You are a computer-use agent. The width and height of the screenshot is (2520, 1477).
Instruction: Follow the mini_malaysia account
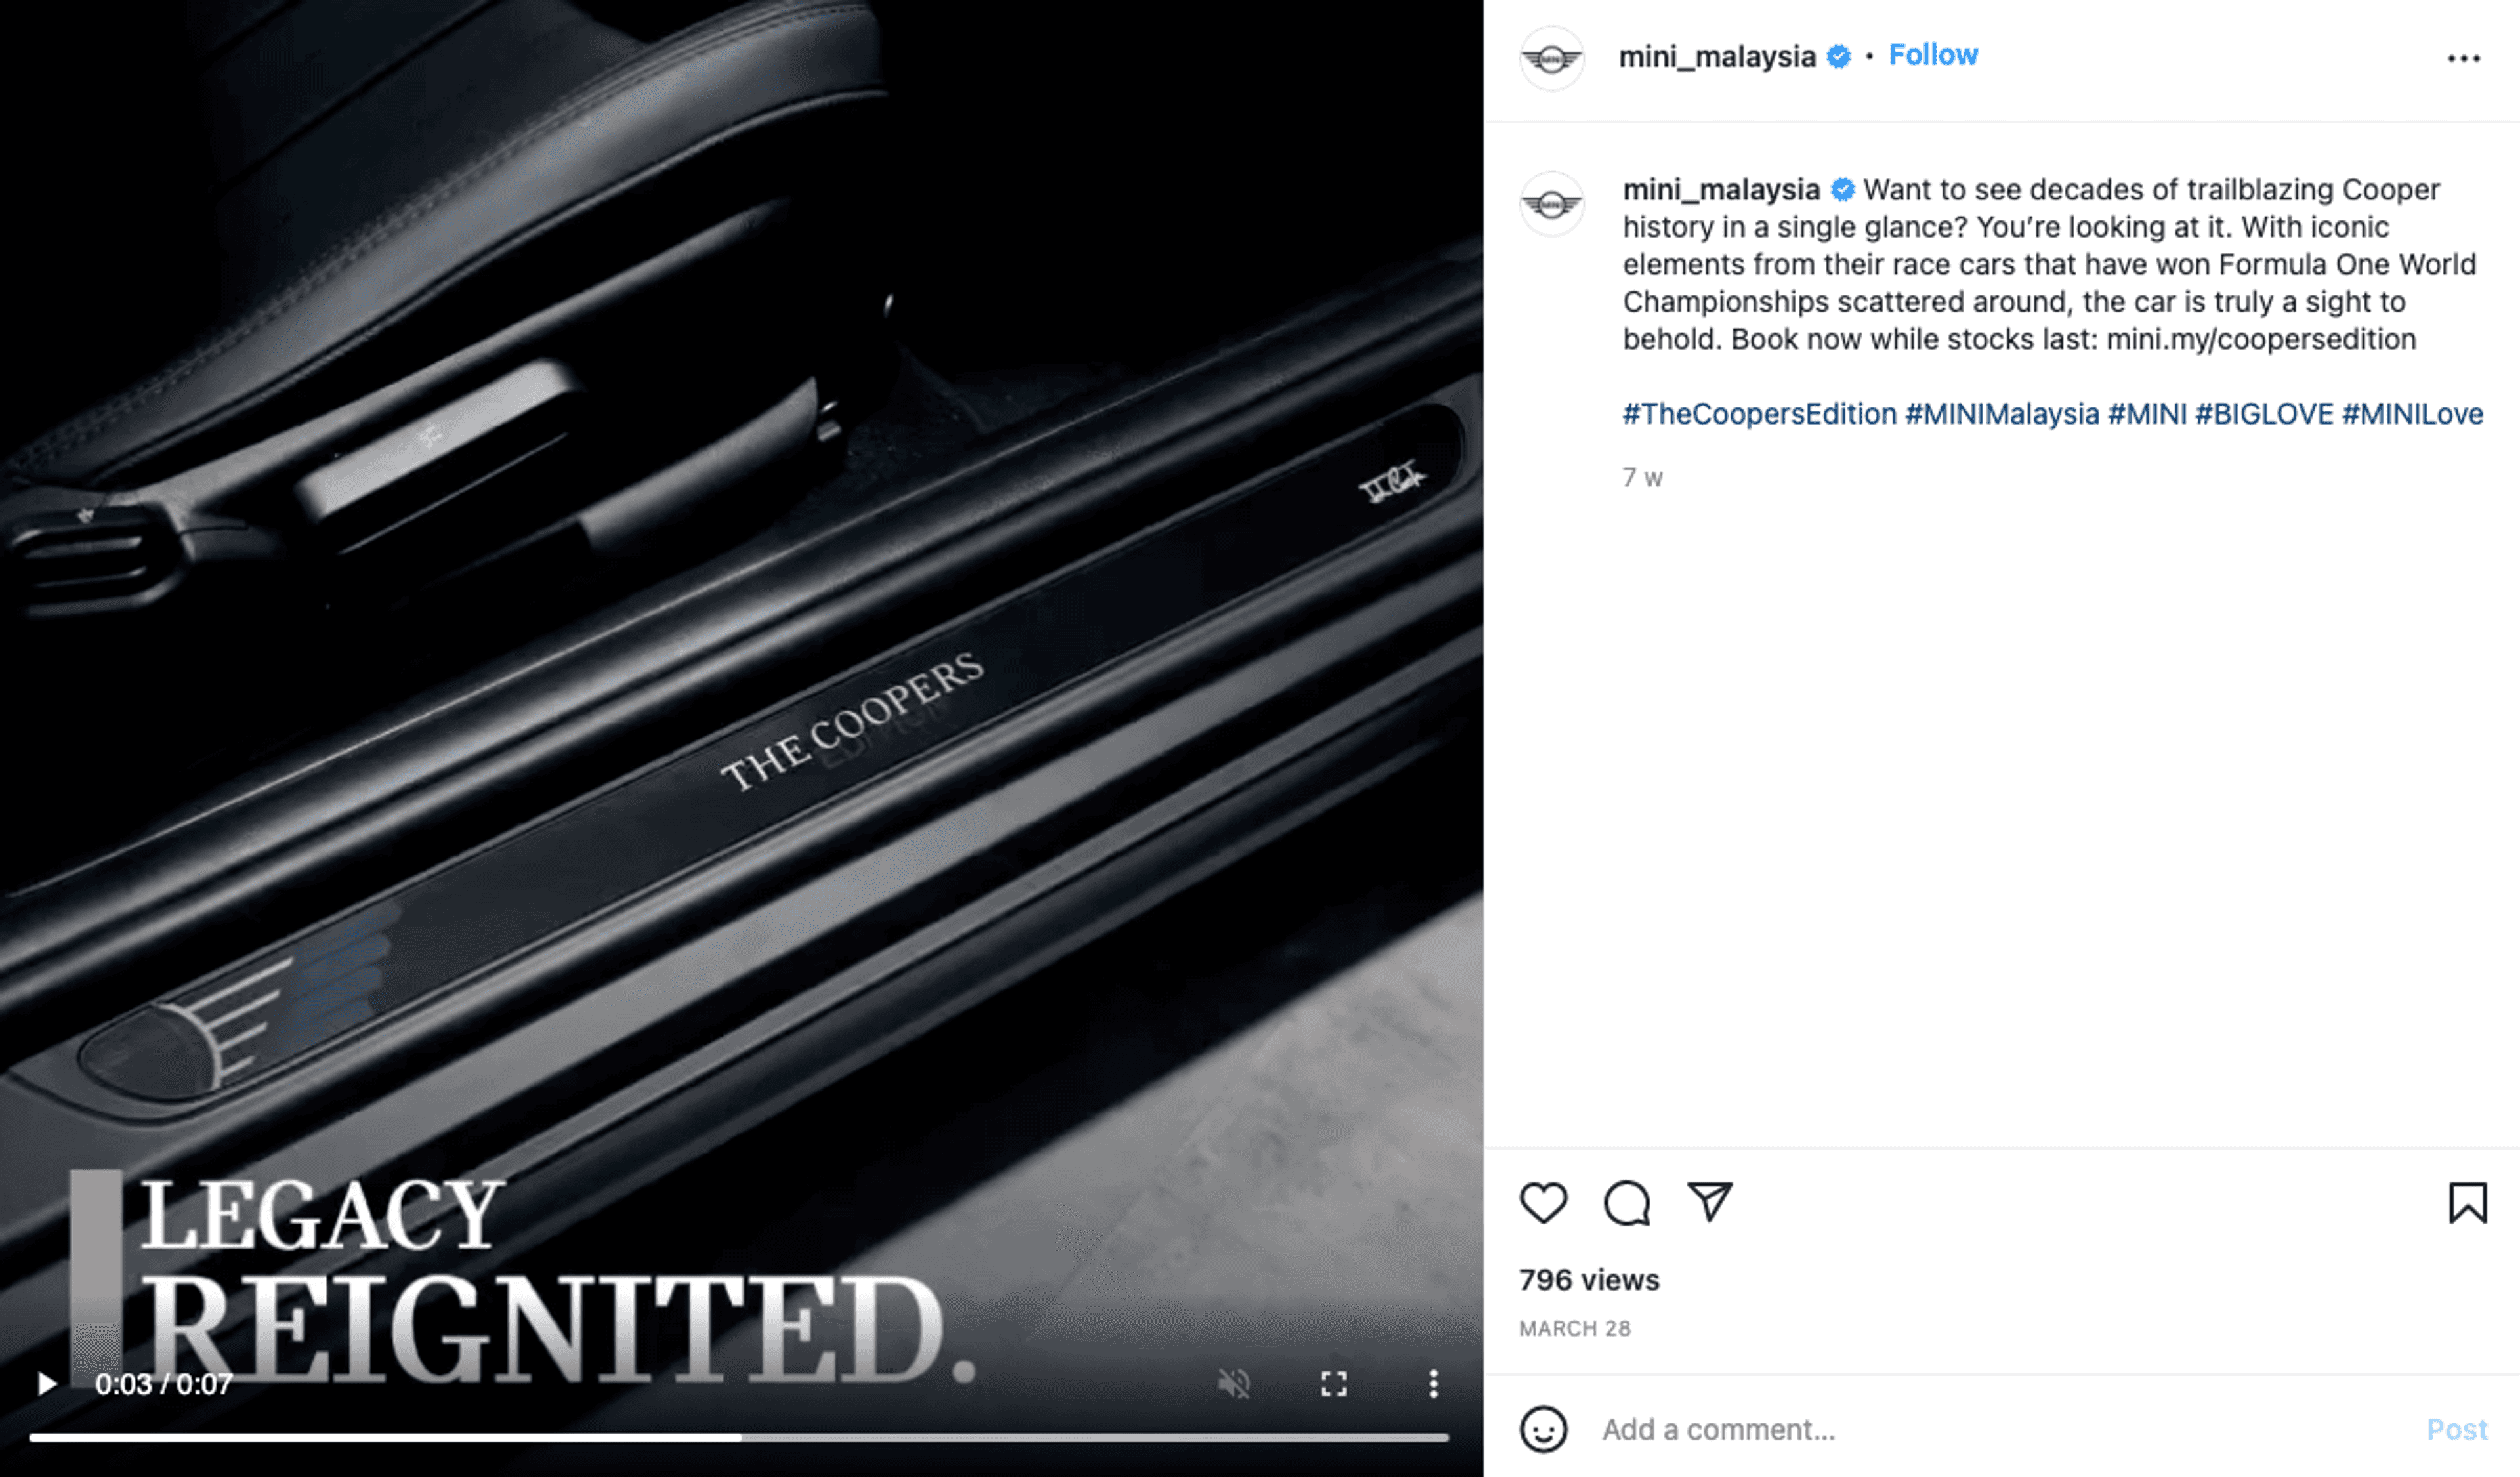pyautogui.click(x=1932, y=55)
